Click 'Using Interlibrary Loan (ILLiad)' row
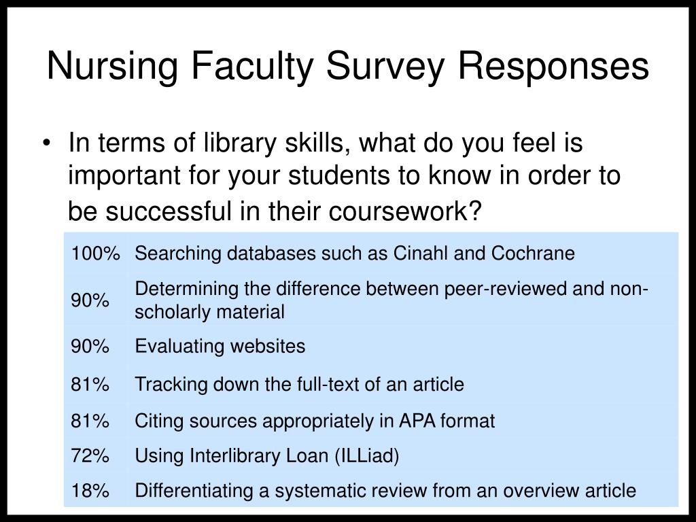The image size is (696, 522). click(x=266, y=456)
